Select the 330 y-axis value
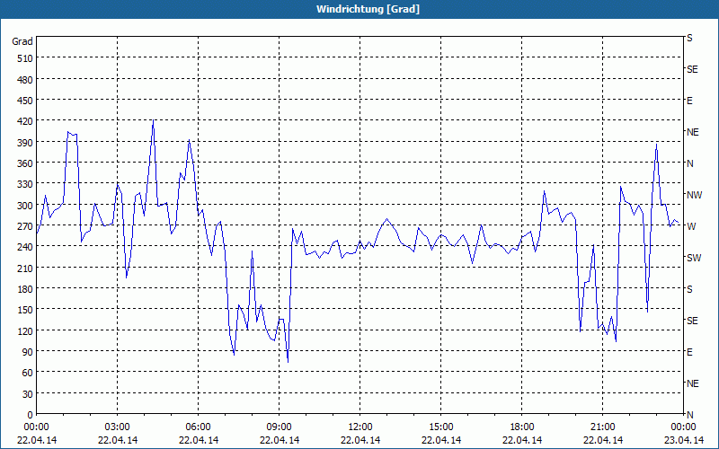Image resolution: width=719 pixels, height=449 pixels. coord(26,184)
